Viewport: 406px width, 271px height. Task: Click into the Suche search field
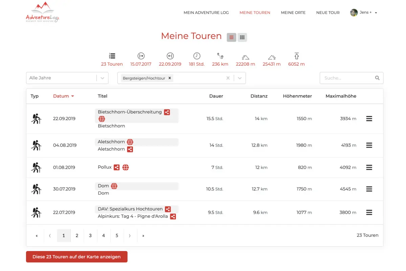coord(347,78)
